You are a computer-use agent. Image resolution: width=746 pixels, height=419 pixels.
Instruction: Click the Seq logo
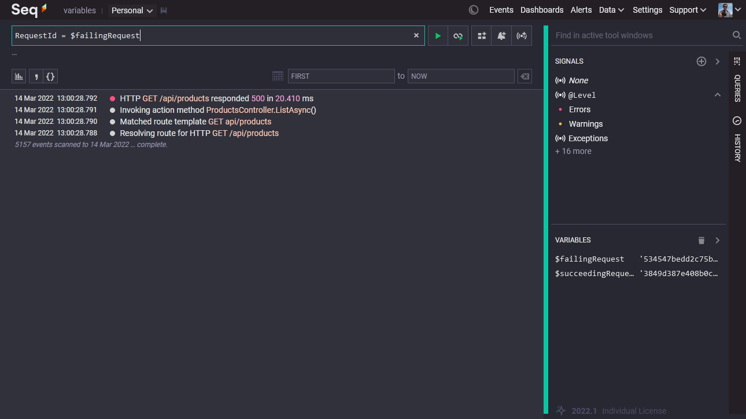29,10
